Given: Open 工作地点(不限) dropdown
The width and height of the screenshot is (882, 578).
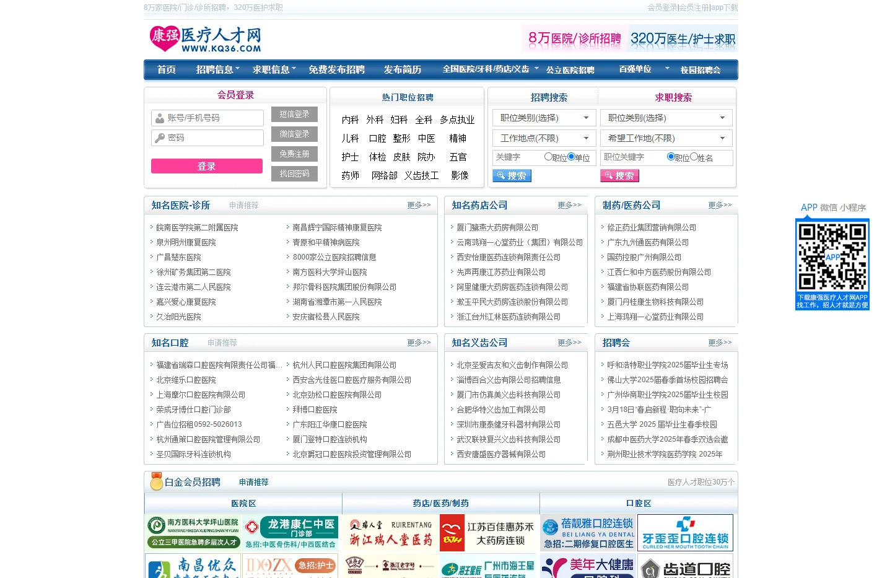Looking at the screenshot, I should tap(544, 138).
